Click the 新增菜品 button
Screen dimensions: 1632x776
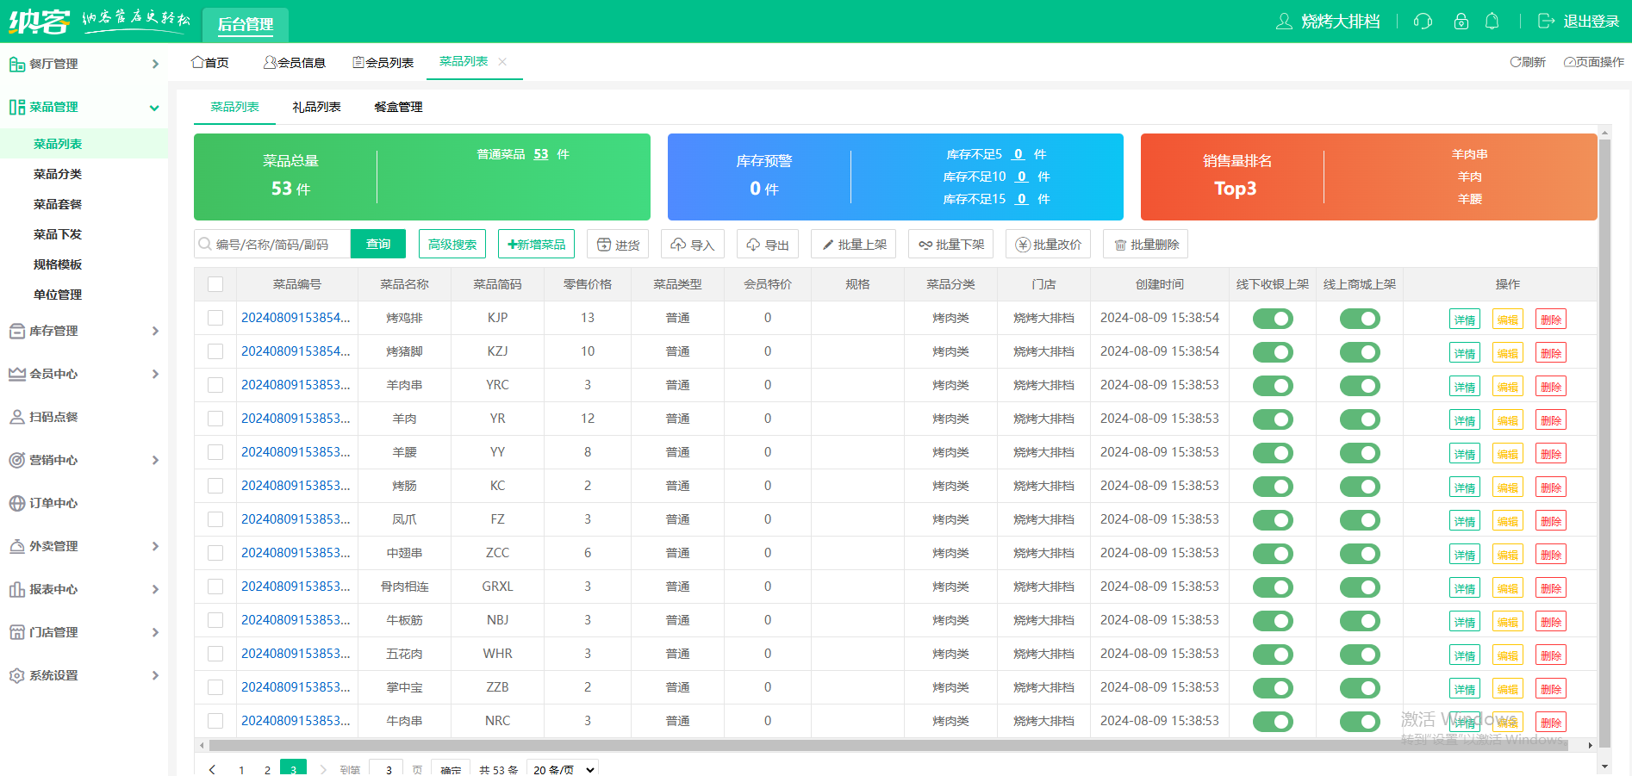[x=536, y=245]
